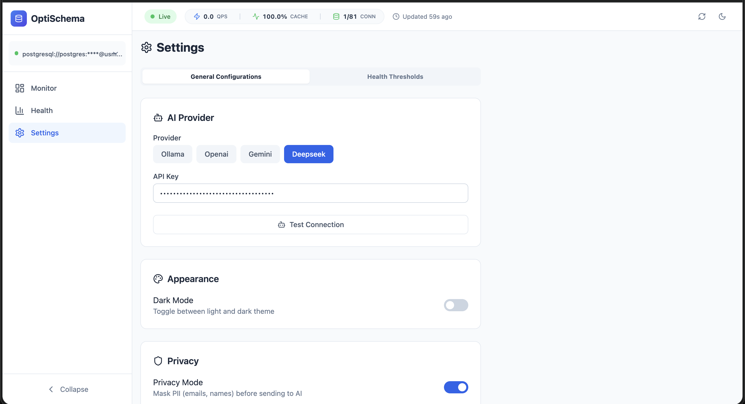
Task: Go to the Monitor page
Action: (x=44, y=88)
